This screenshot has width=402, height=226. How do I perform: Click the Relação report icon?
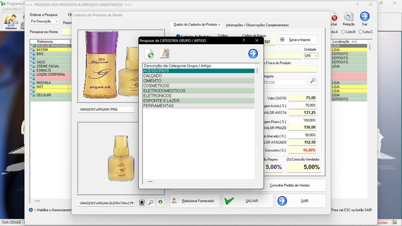tap(348, 19)
